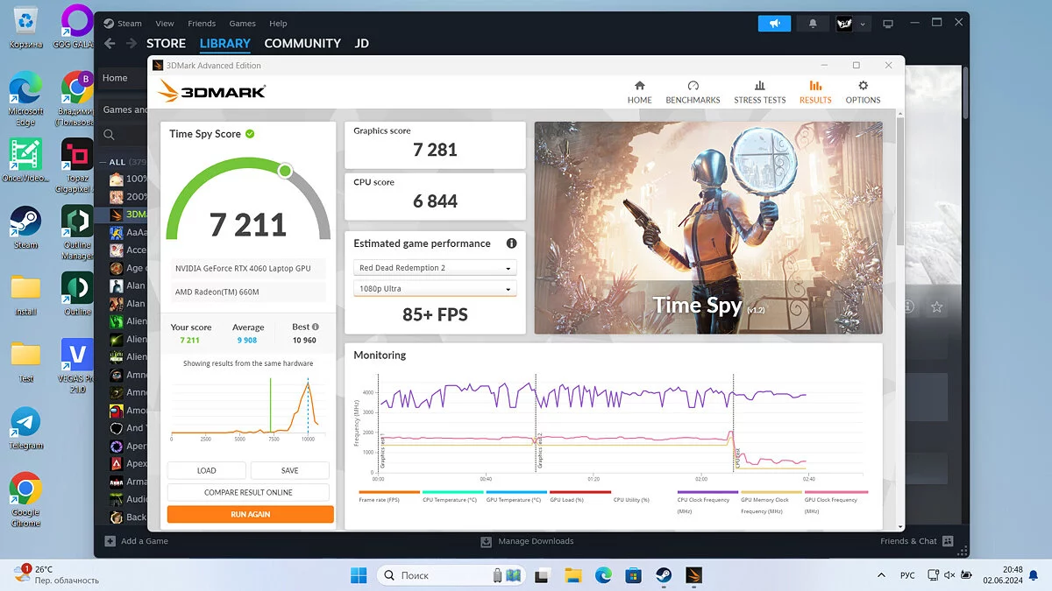Navigate back with Steam's left arrow
The image size is (1052, 591).
click(x=110, y=44)
